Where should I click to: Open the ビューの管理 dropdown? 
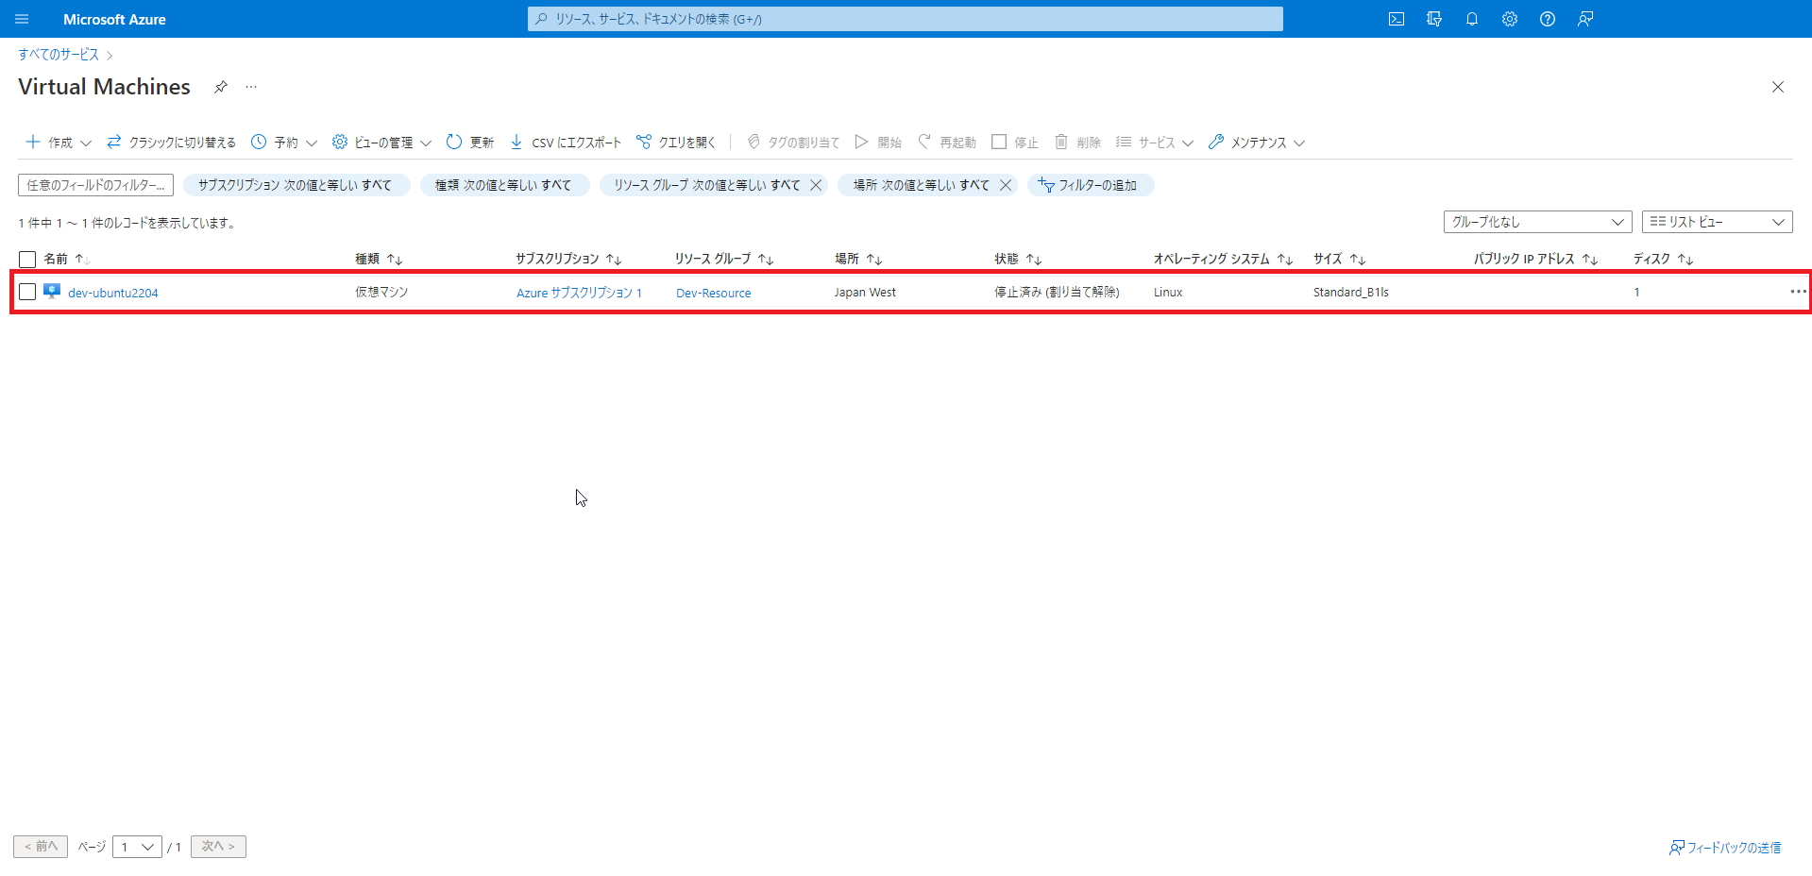coord(381,143)
